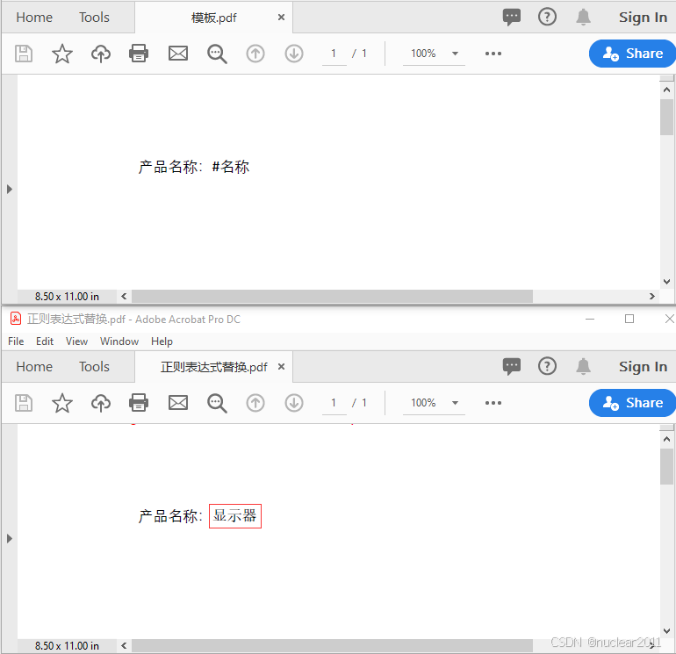Click horizontal scrollbar thumb in 模板.pdf window

point(333,296)
